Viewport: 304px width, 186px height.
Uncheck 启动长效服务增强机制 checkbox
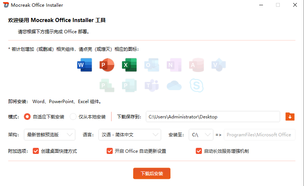(199, 151)
